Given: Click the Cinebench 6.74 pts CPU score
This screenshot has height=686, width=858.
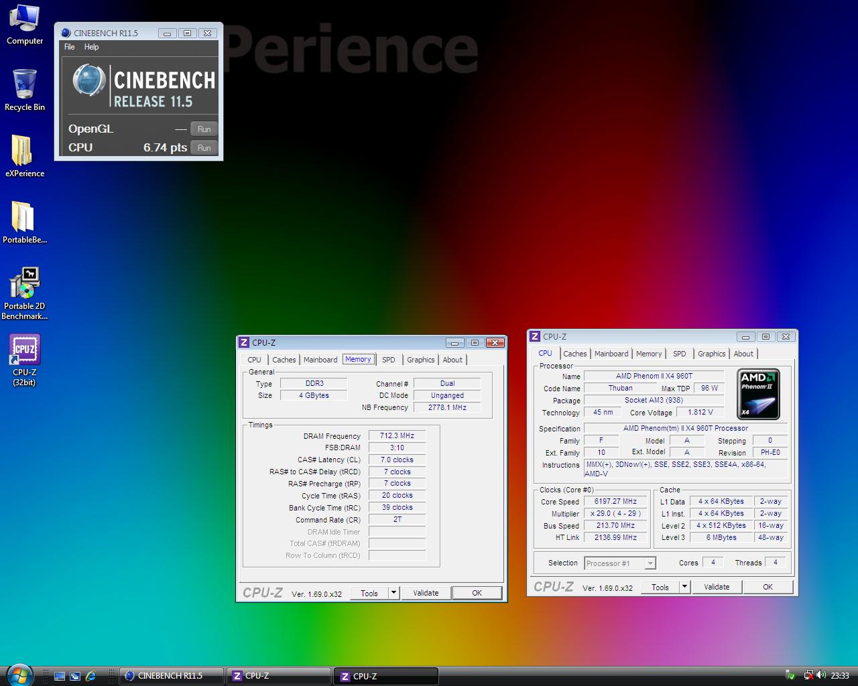Looking at the screenshot, I should coord(165,147).
